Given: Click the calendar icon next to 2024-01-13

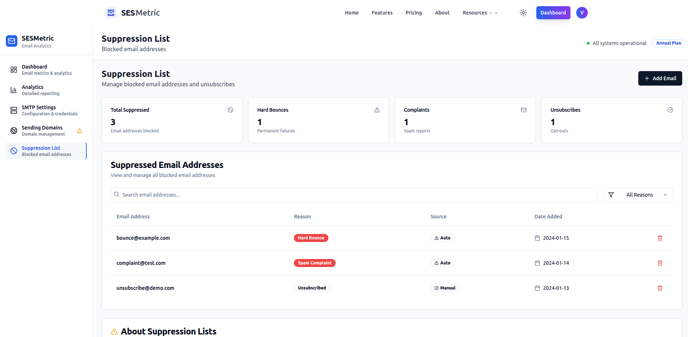Looking at the screenshot, I should [x=537, y=288].
